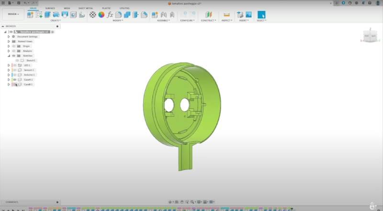Open Display Settings in navigation bar
The width and height of the screenshot is (383, 211).
pyautogui.click(x=200, y=202)
